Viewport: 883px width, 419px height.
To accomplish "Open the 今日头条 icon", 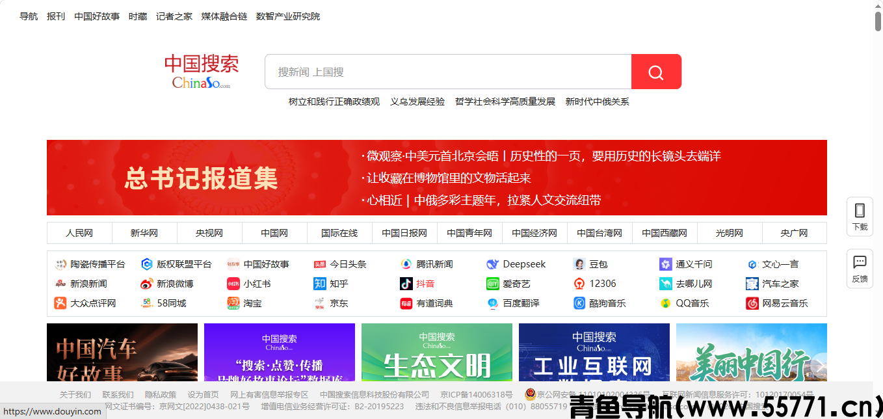I will (x=320, y=264).
